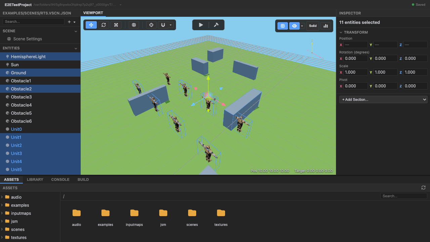Open the Add Section dropdown
Viewport: 430px width, 242px height.
tap(383, 99)
